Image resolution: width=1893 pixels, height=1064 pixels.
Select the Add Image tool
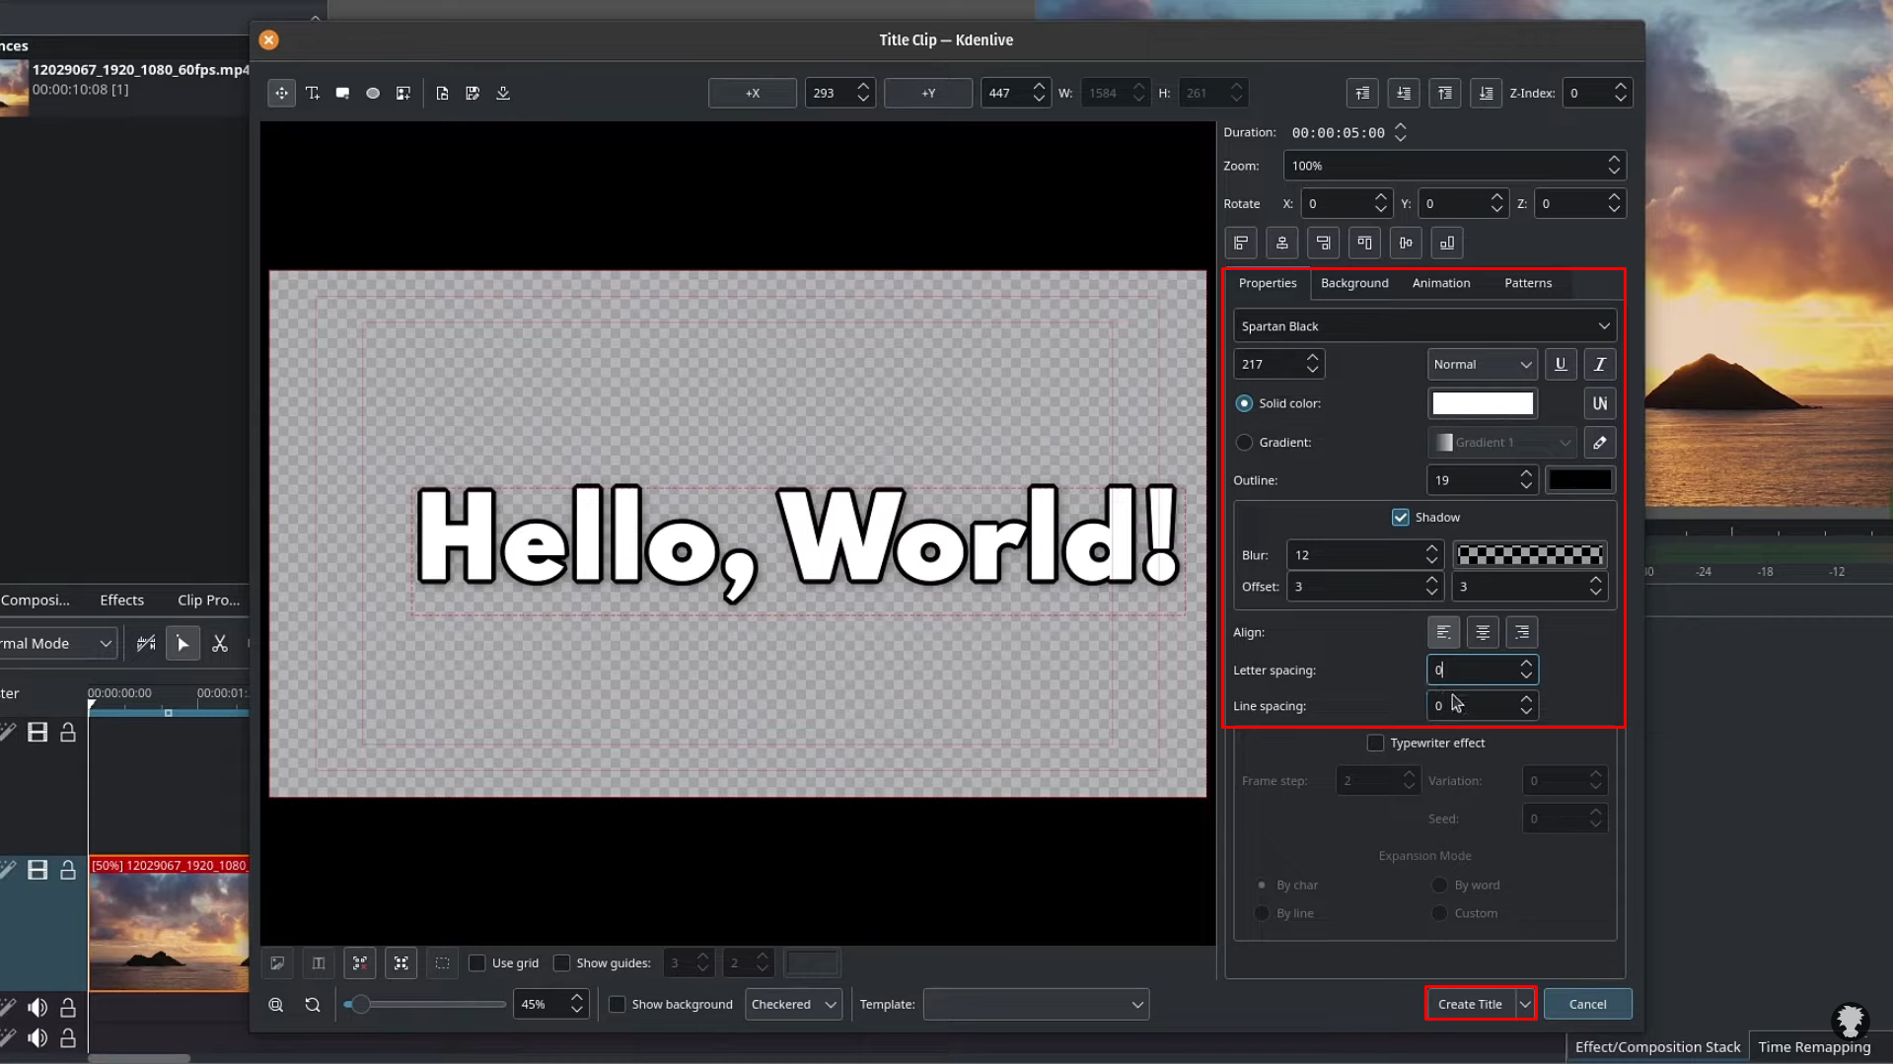tap(402, 93)
